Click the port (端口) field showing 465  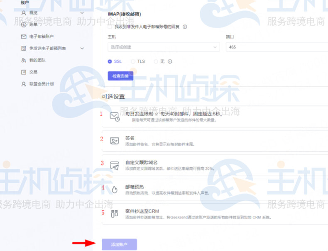[x=277, y=47]
